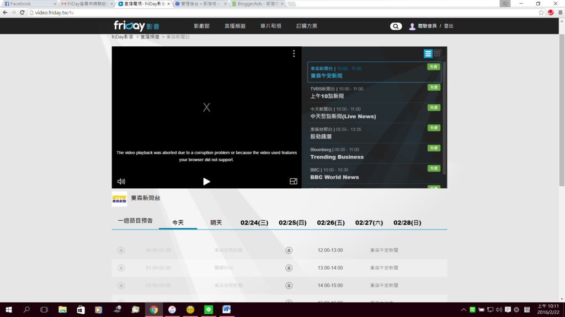
Task: Mute the video with the speaker icon
Action: (121, 182)
